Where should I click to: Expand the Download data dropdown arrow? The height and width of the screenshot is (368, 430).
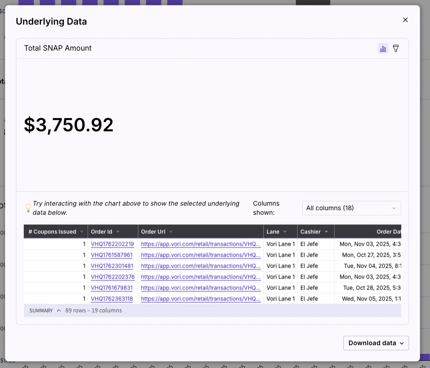coord(401,343)
